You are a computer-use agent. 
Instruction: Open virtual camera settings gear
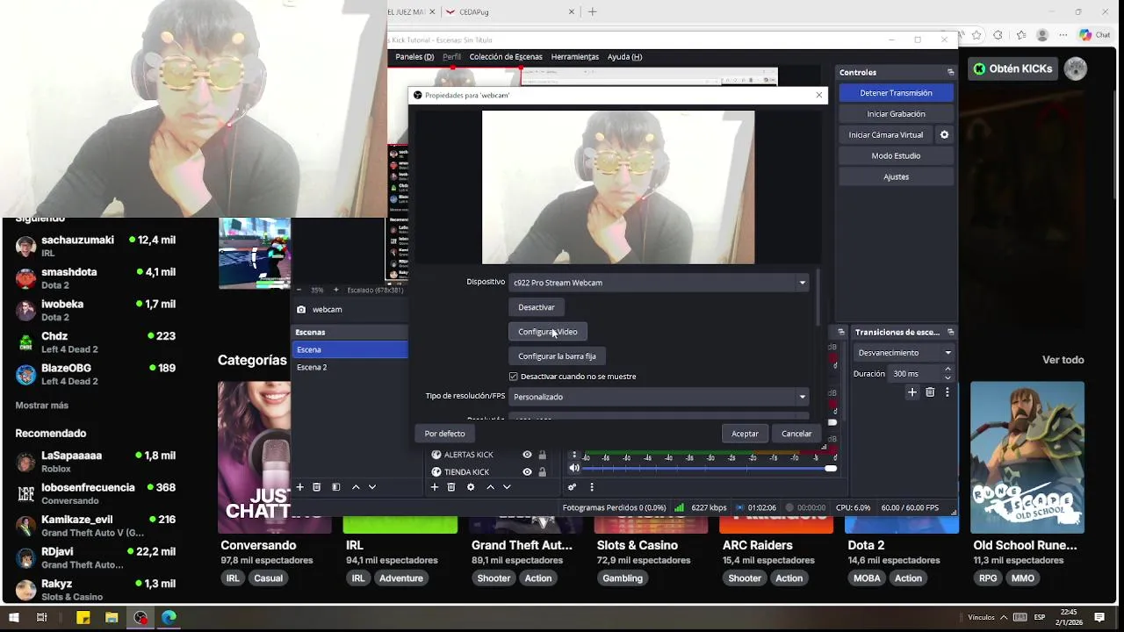pyautogui.click(x=945, y=134)
